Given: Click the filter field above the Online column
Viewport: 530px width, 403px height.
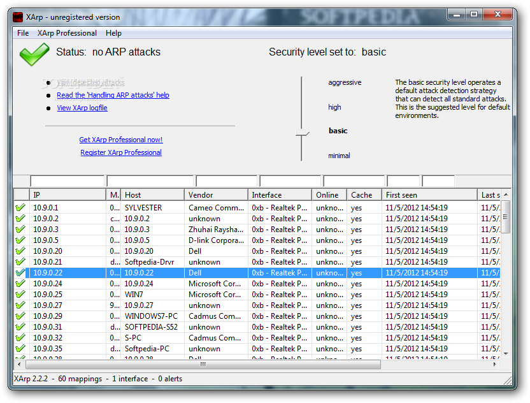Looking at the screenshot, I should tap(354, 181).
